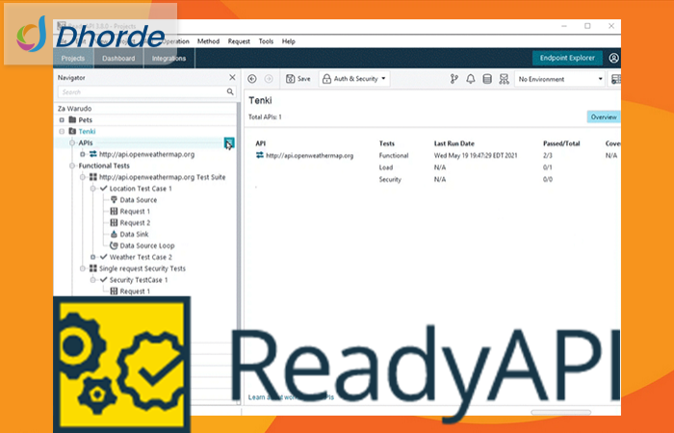Select the Functional Tests label in the Navigator
Screen dimensions: 674x433
[104, 166]
